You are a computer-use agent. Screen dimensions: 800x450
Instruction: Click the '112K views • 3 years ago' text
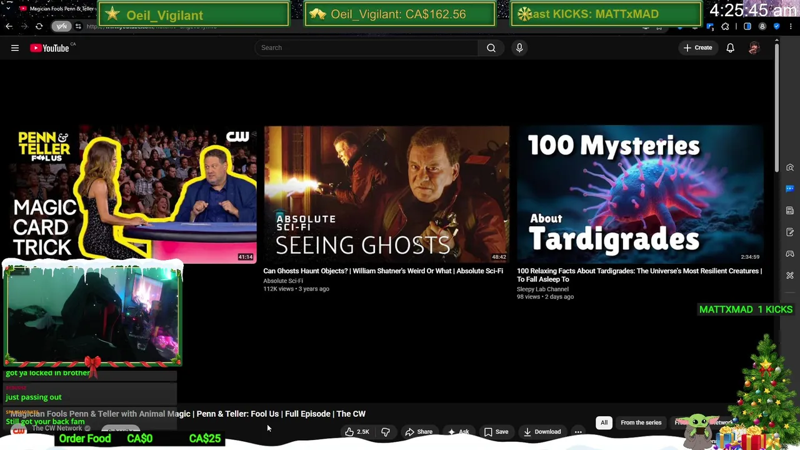coord(296,289)
